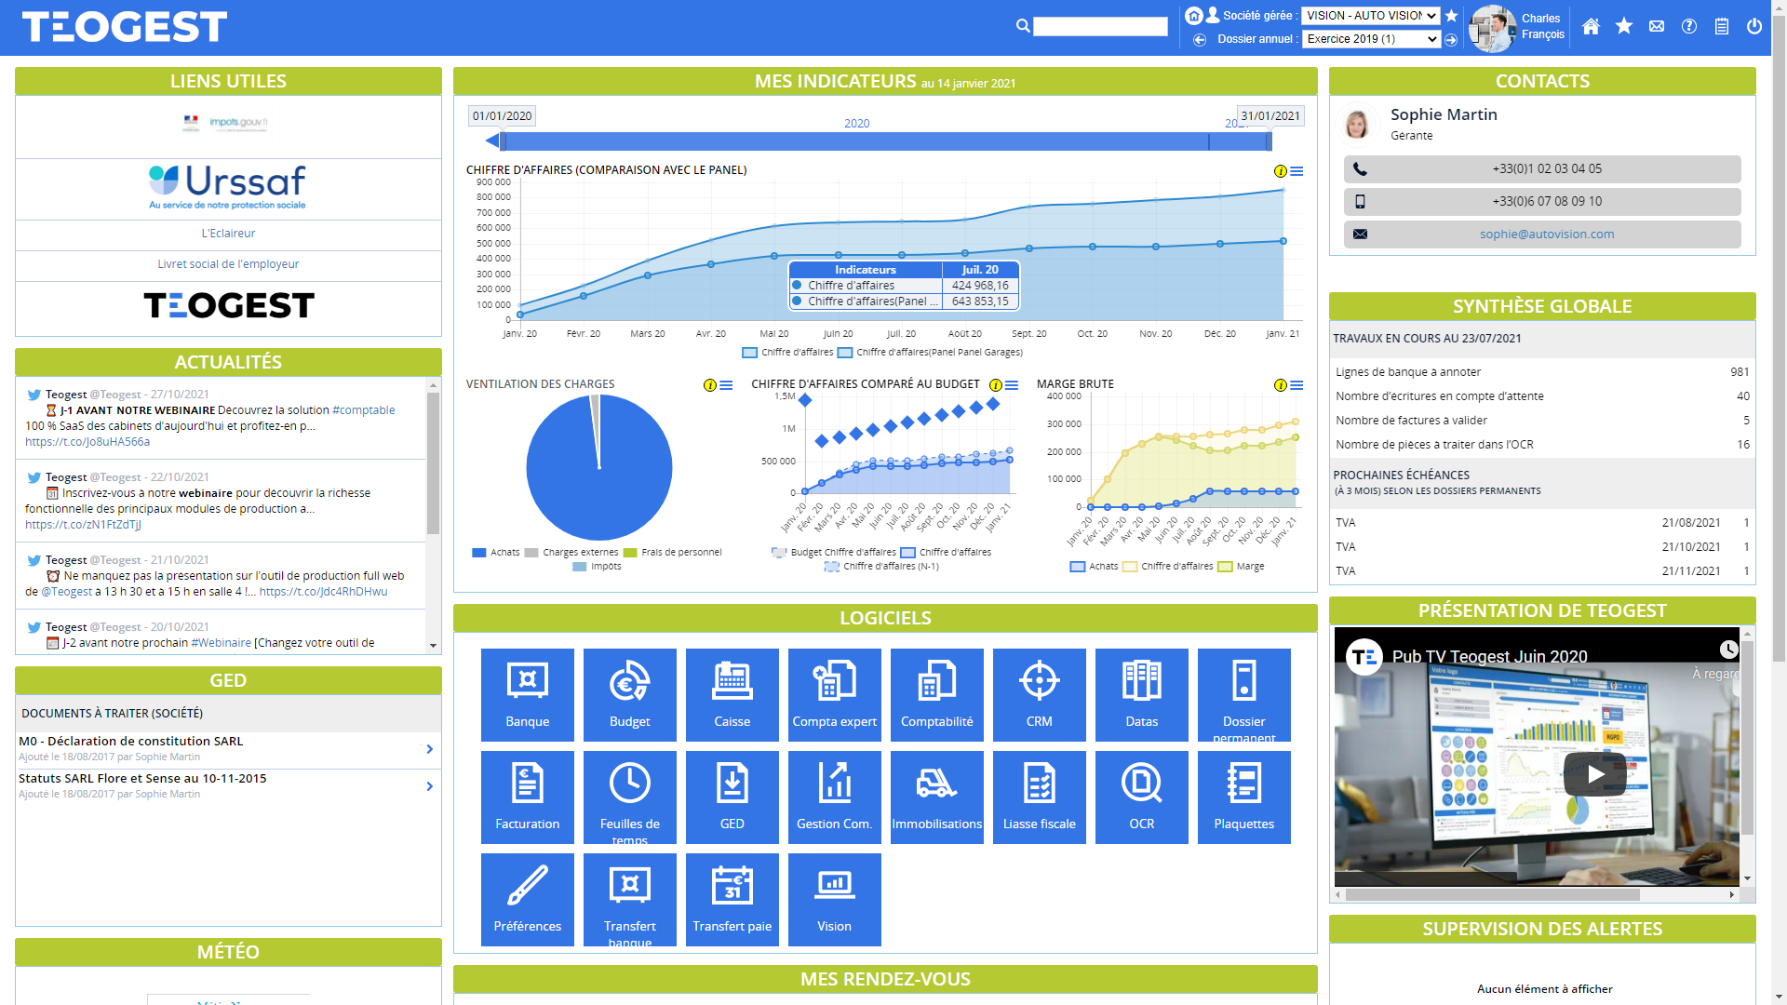Click the Préférences paintbrush tile

[527, 899]
